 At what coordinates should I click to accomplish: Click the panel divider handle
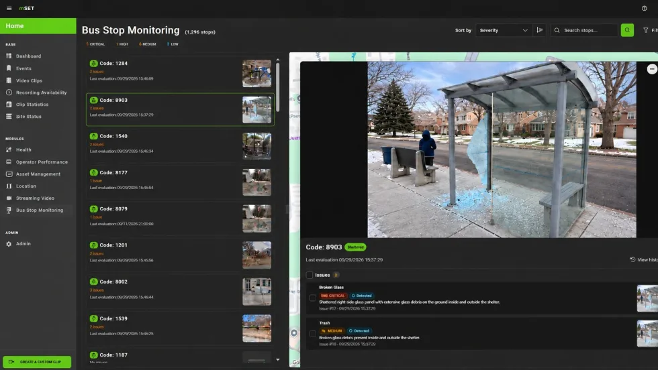point(287,210)
